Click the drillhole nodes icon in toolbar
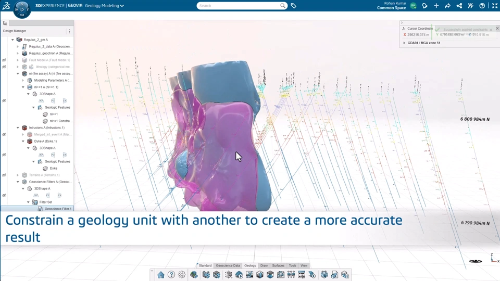 pyautogui.click(x=291, y=275)
